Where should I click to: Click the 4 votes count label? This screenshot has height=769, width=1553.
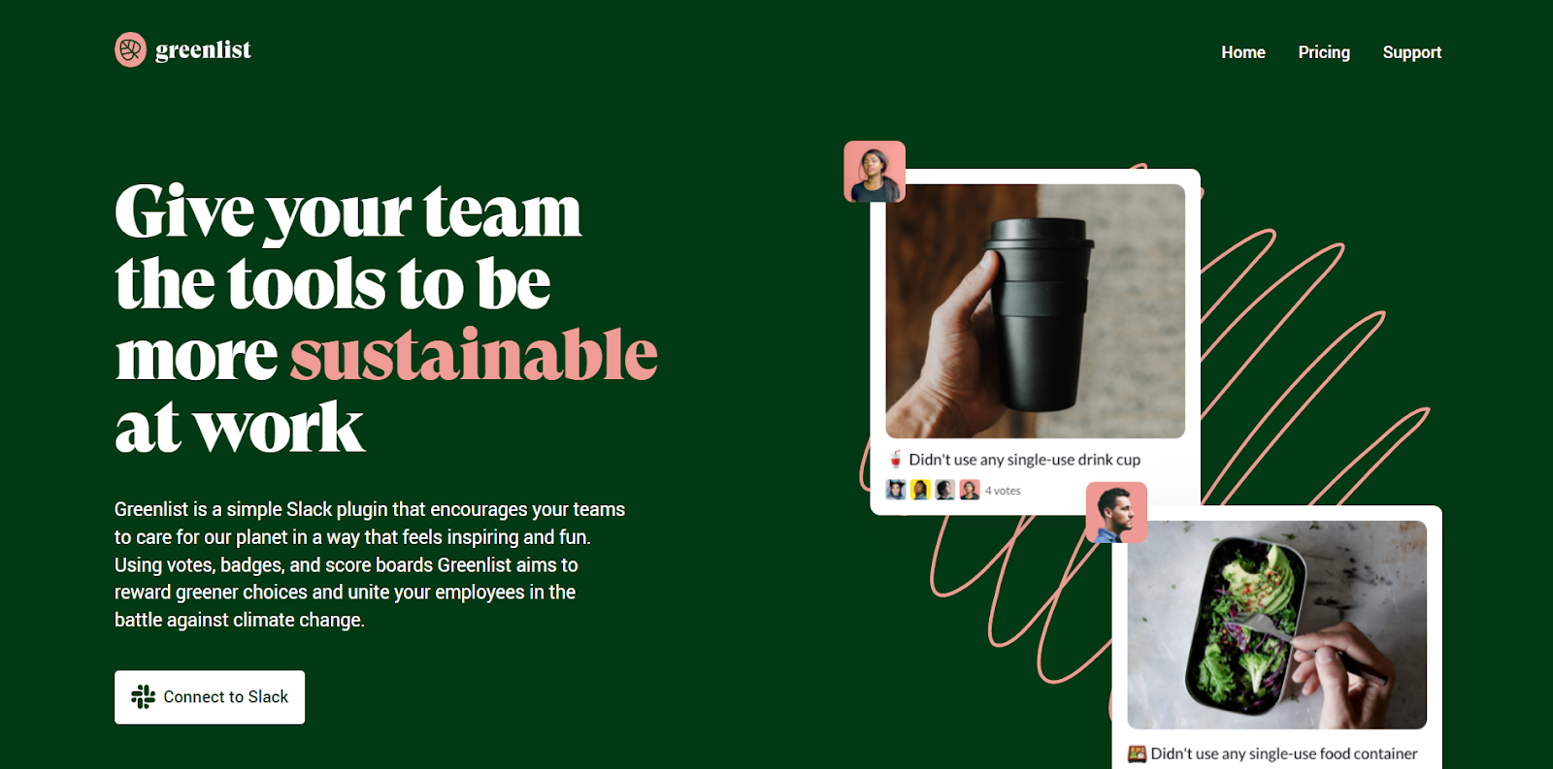[1003, 491]
